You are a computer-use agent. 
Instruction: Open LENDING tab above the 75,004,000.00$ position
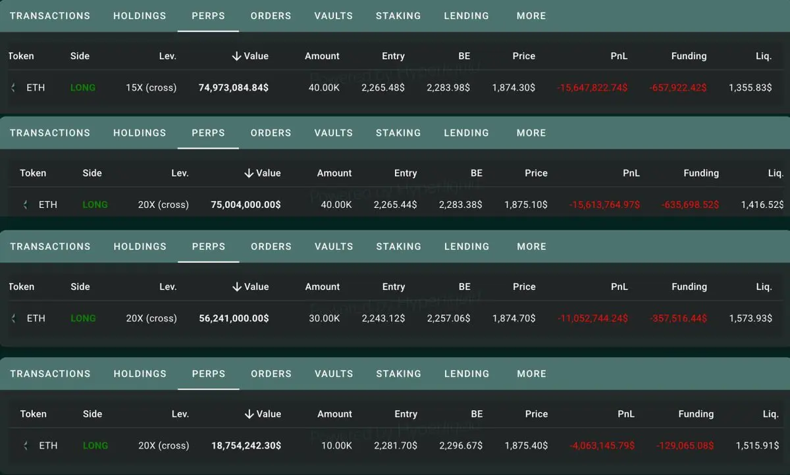pos(466,133)
